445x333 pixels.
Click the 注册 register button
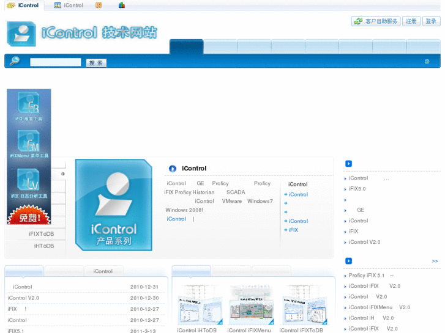(x=411, y=21)
